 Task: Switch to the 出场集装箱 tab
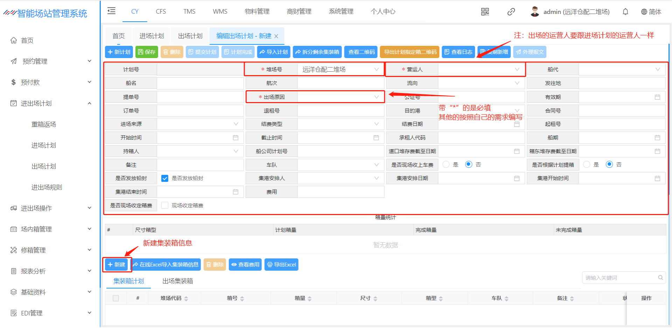coord(177,281)
